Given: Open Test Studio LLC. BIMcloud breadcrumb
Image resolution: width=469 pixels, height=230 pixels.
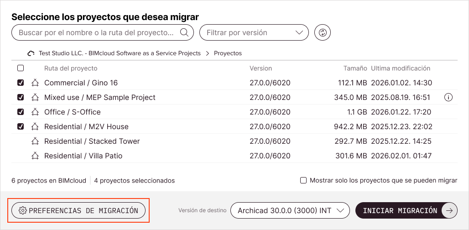Looking at the screenshot, I should pos(120,53).
